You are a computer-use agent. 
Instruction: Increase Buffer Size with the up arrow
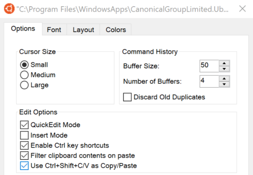click(224, 63)
